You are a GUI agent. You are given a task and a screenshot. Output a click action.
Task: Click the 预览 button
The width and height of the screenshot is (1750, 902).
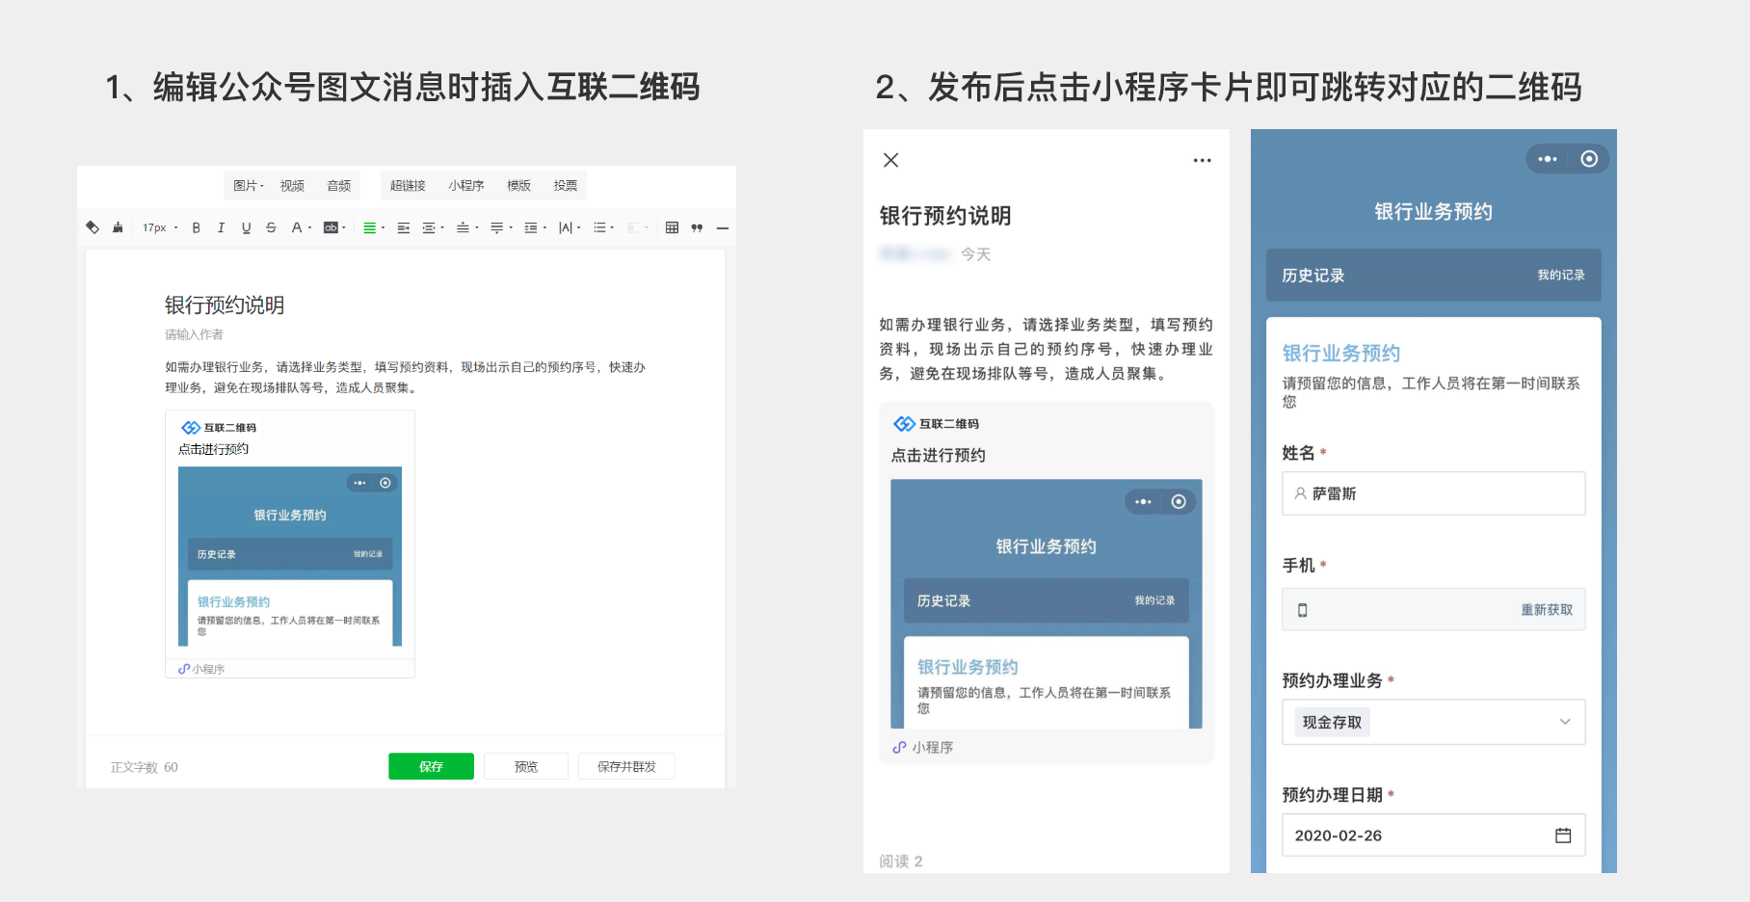(x=525, y=767)
